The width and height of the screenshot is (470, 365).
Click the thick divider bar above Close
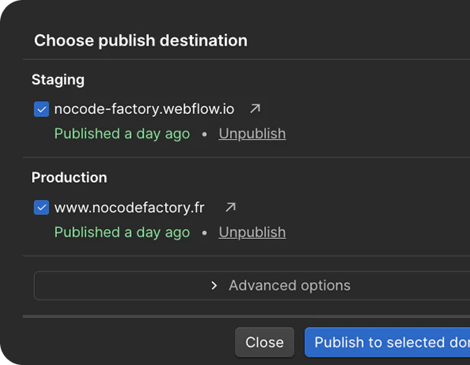pos(246,316)
